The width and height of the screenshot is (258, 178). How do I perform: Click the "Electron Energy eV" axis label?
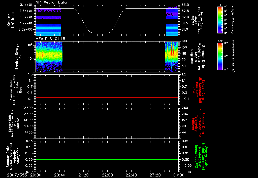tap(18, 57)
